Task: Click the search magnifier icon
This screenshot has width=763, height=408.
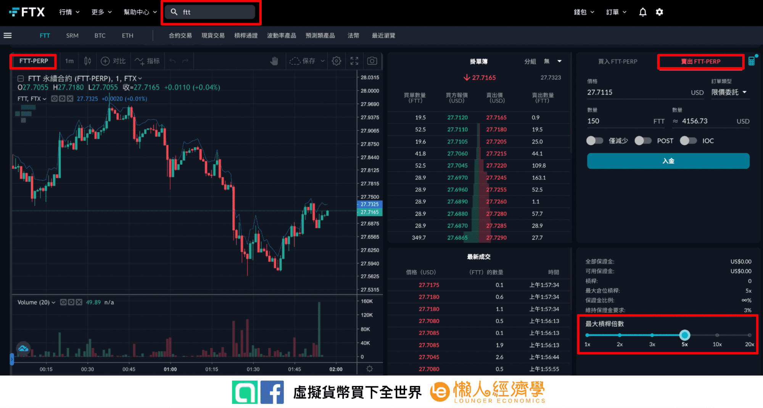Action: (x=174, y=12)
